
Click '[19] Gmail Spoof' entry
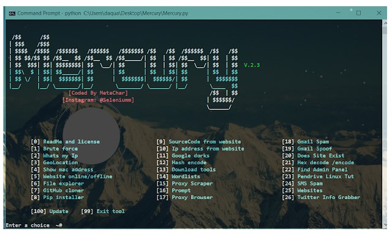[307, 148]
